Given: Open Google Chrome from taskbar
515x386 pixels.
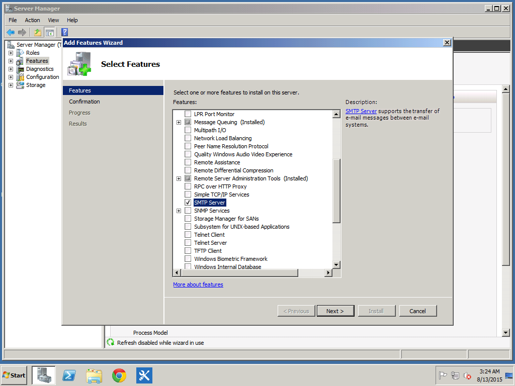Looking at the screenshot, I should click(119, 375).
